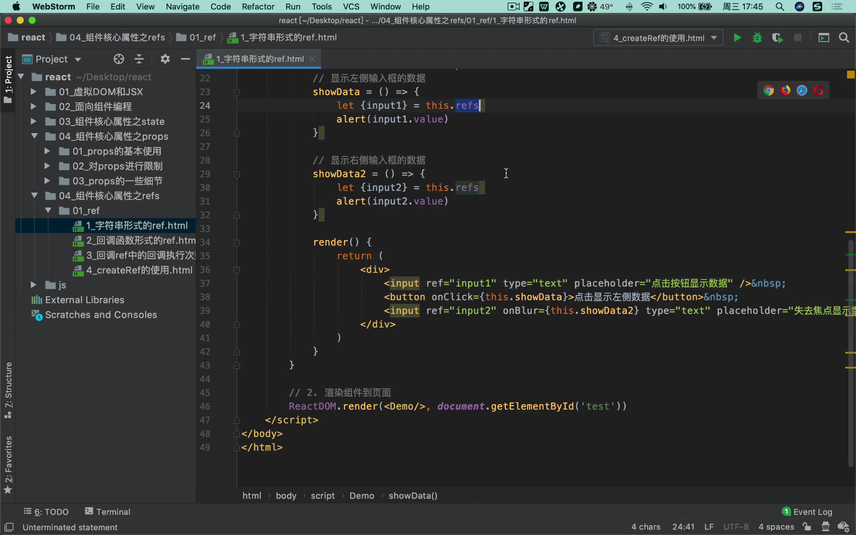The image size is (856, 535).
Task: Toggle the file read-only lock icon
Action: coord(807,527)
